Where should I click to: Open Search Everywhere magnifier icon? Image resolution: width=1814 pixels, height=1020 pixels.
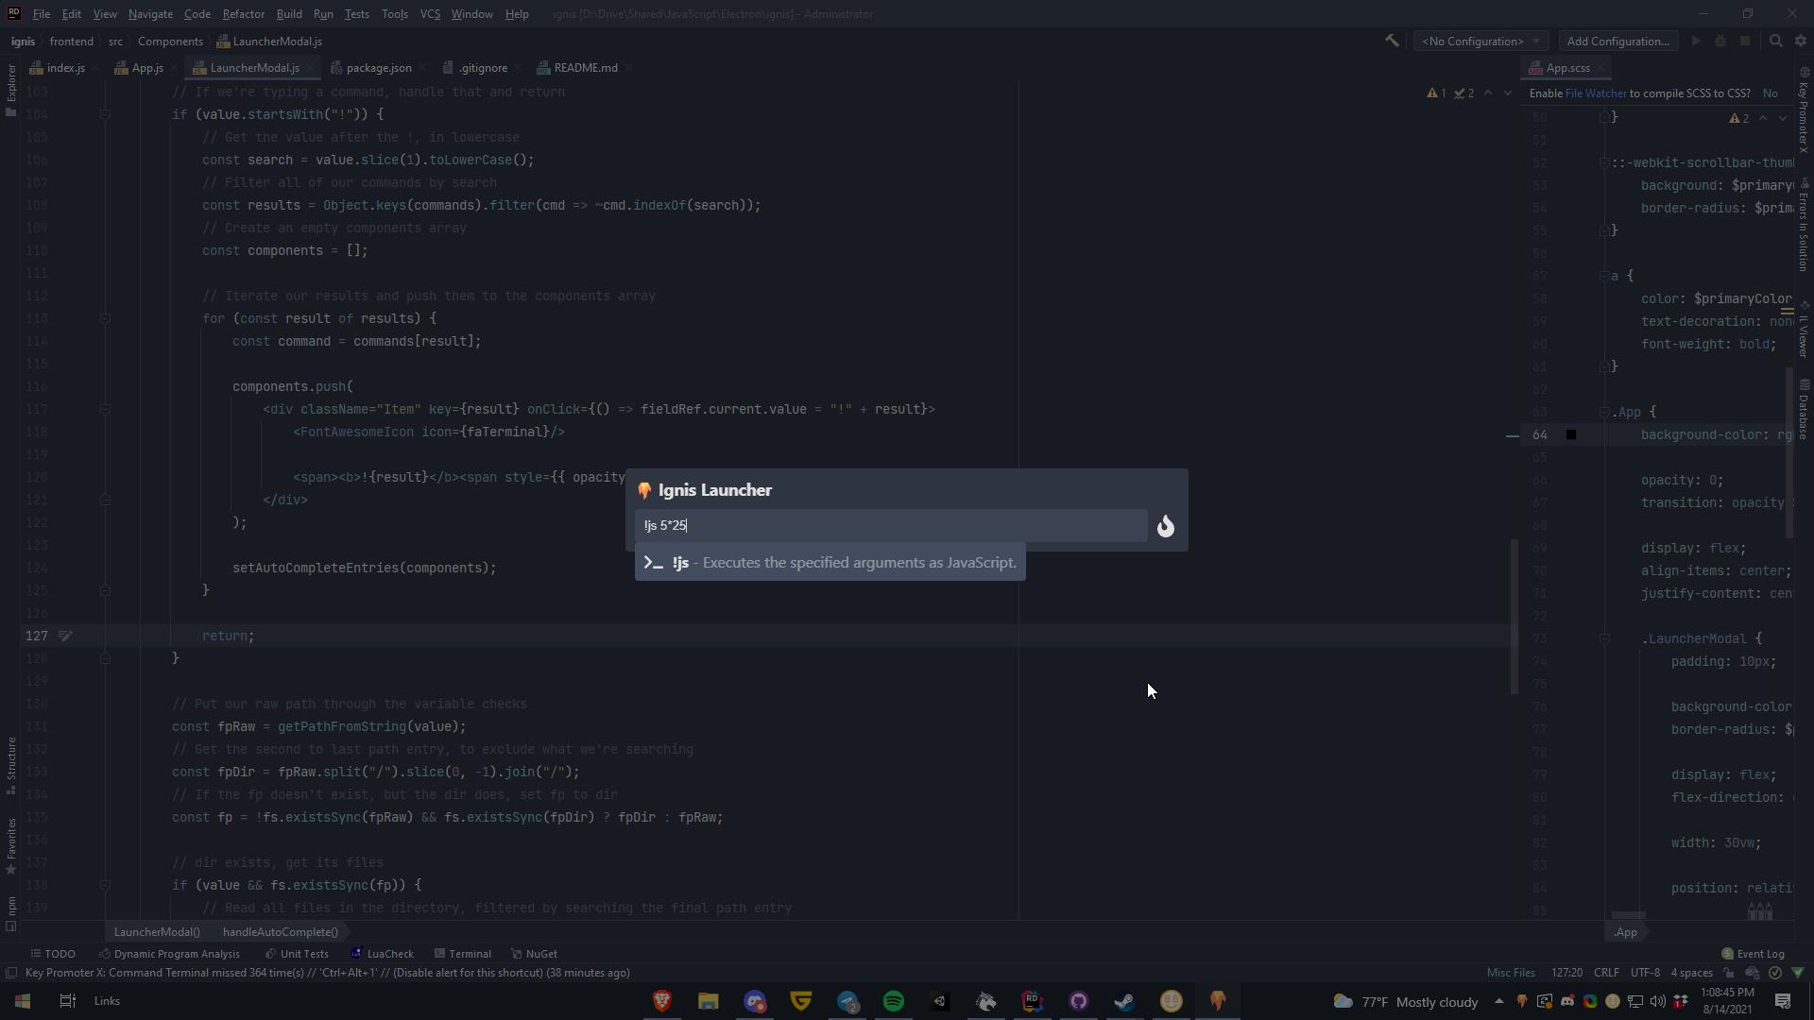[1775, 41]
